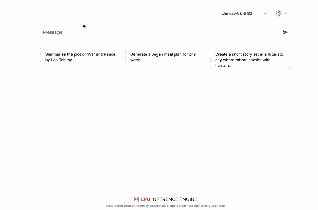Click the 'Message' placeholder text
318x210 pixels.
(x=53, y=32)
